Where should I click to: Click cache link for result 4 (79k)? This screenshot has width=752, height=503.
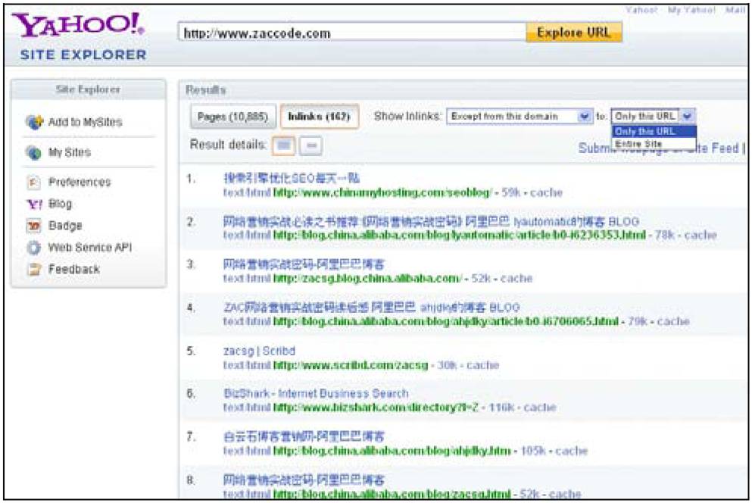pyautogui.click(x=673, y=322)
